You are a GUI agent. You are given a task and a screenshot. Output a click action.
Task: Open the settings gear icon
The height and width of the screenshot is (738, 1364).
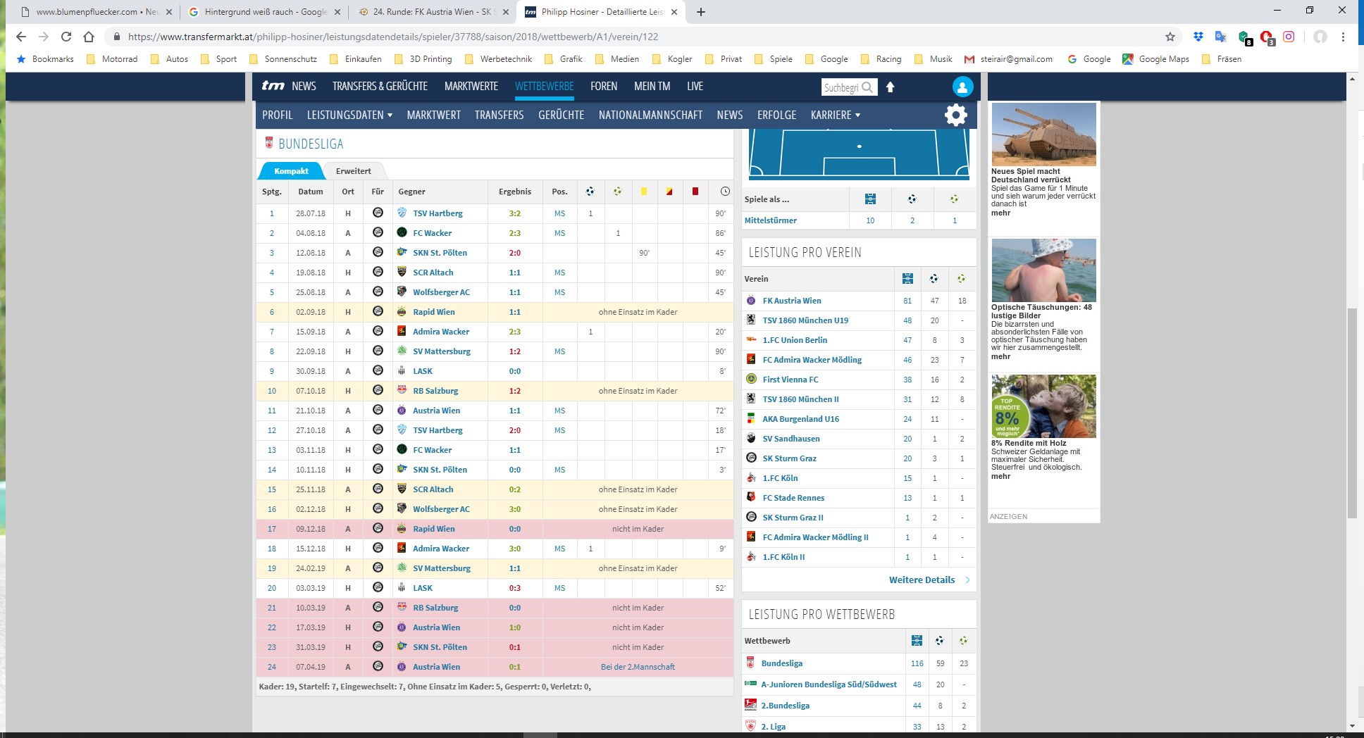pyautogui.click(x=956, y=115)
